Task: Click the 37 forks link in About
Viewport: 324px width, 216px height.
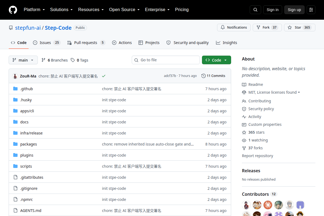Action: (255, 148)
